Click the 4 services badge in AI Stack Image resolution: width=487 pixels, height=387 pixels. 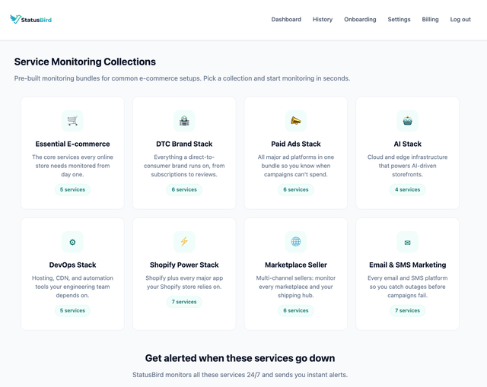pos(408,189)
